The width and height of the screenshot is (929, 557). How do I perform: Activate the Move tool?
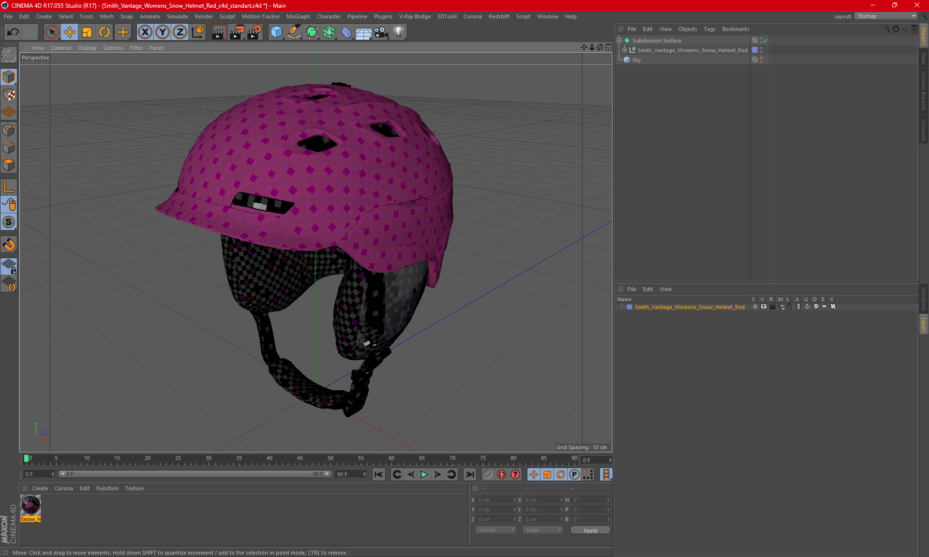(69, 32)
